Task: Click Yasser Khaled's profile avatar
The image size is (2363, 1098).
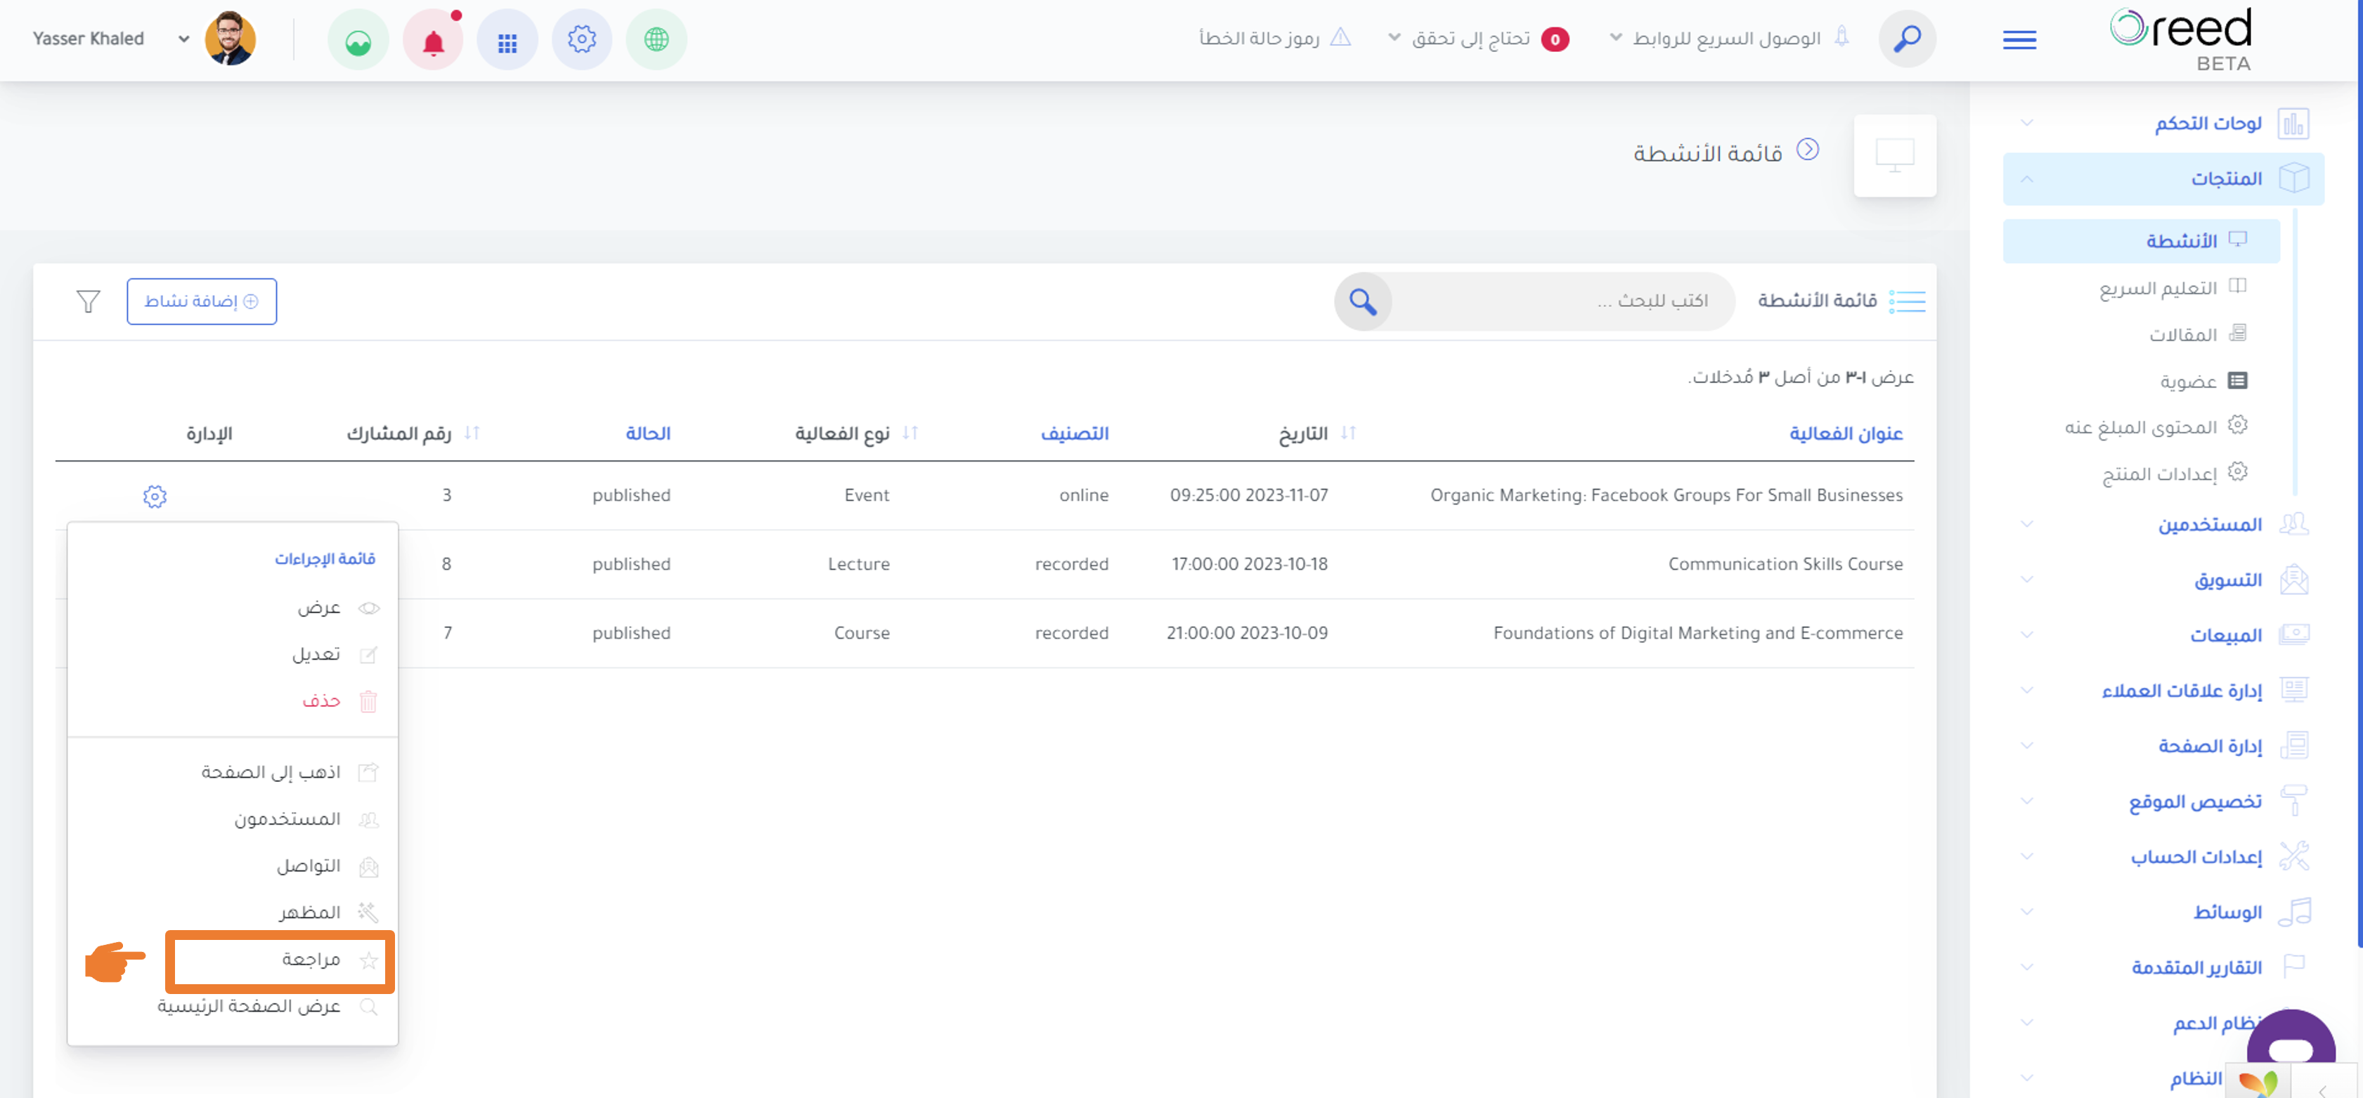Action: (x=231, y=39)
